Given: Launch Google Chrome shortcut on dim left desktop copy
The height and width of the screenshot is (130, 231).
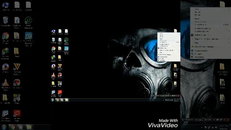Looking at the screenshot, I should [5, 36].
